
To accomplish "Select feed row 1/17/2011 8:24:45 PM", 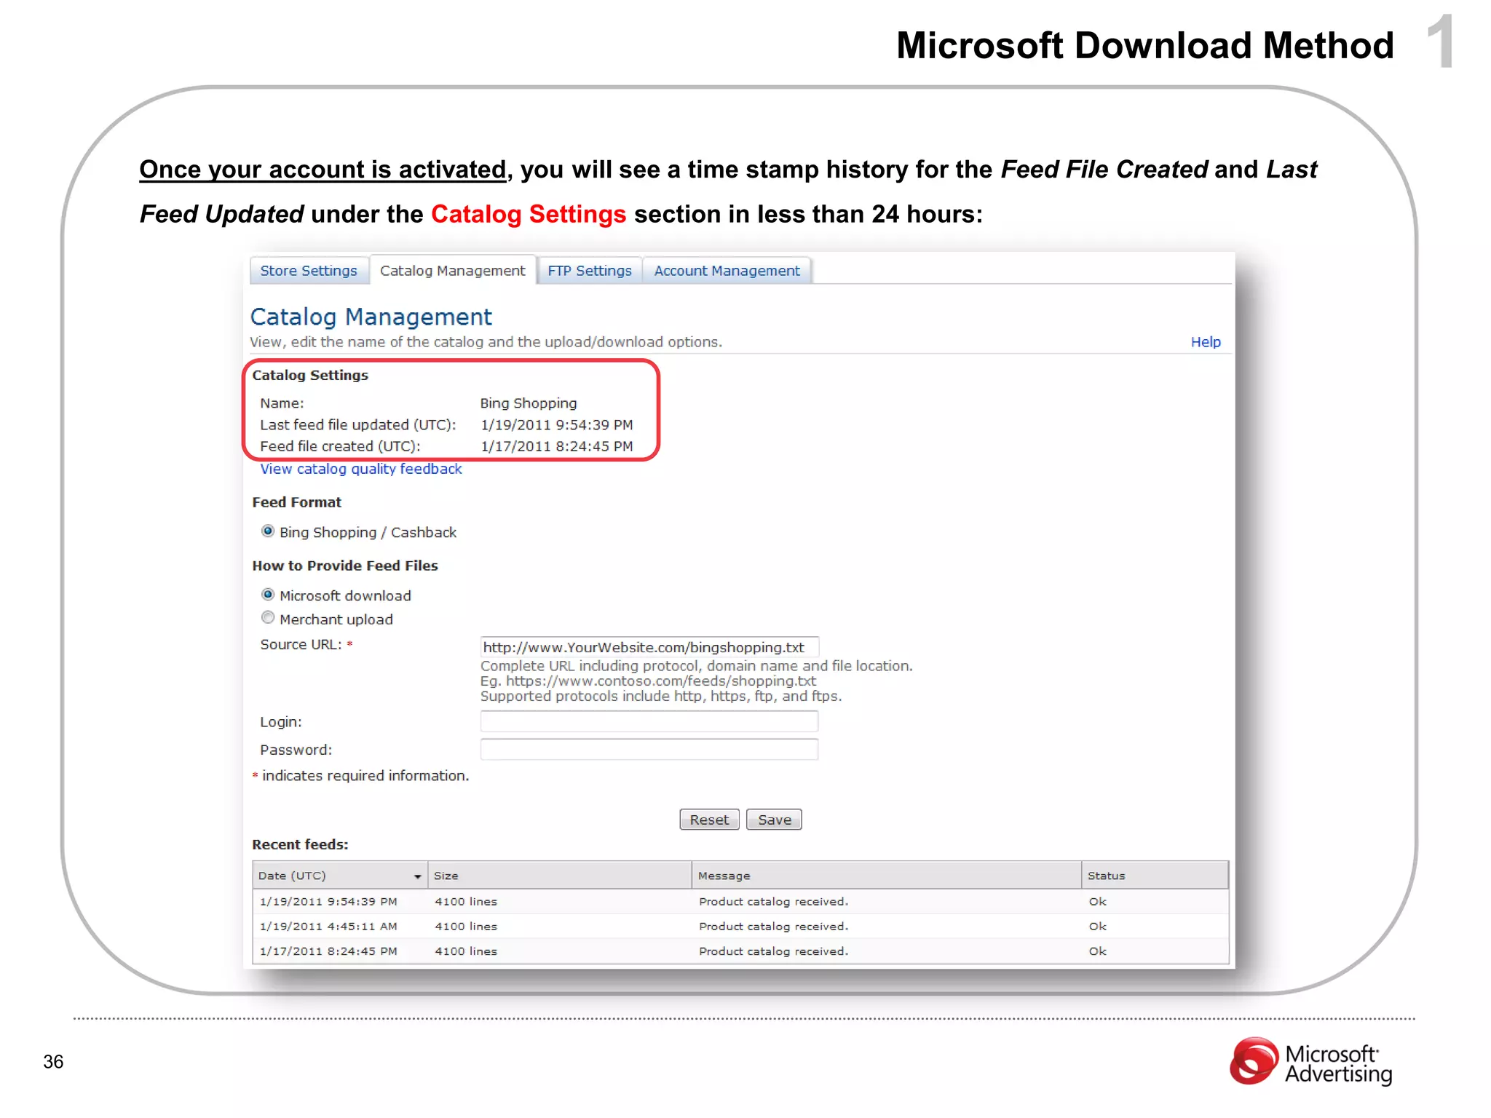I will coord(740,951).
